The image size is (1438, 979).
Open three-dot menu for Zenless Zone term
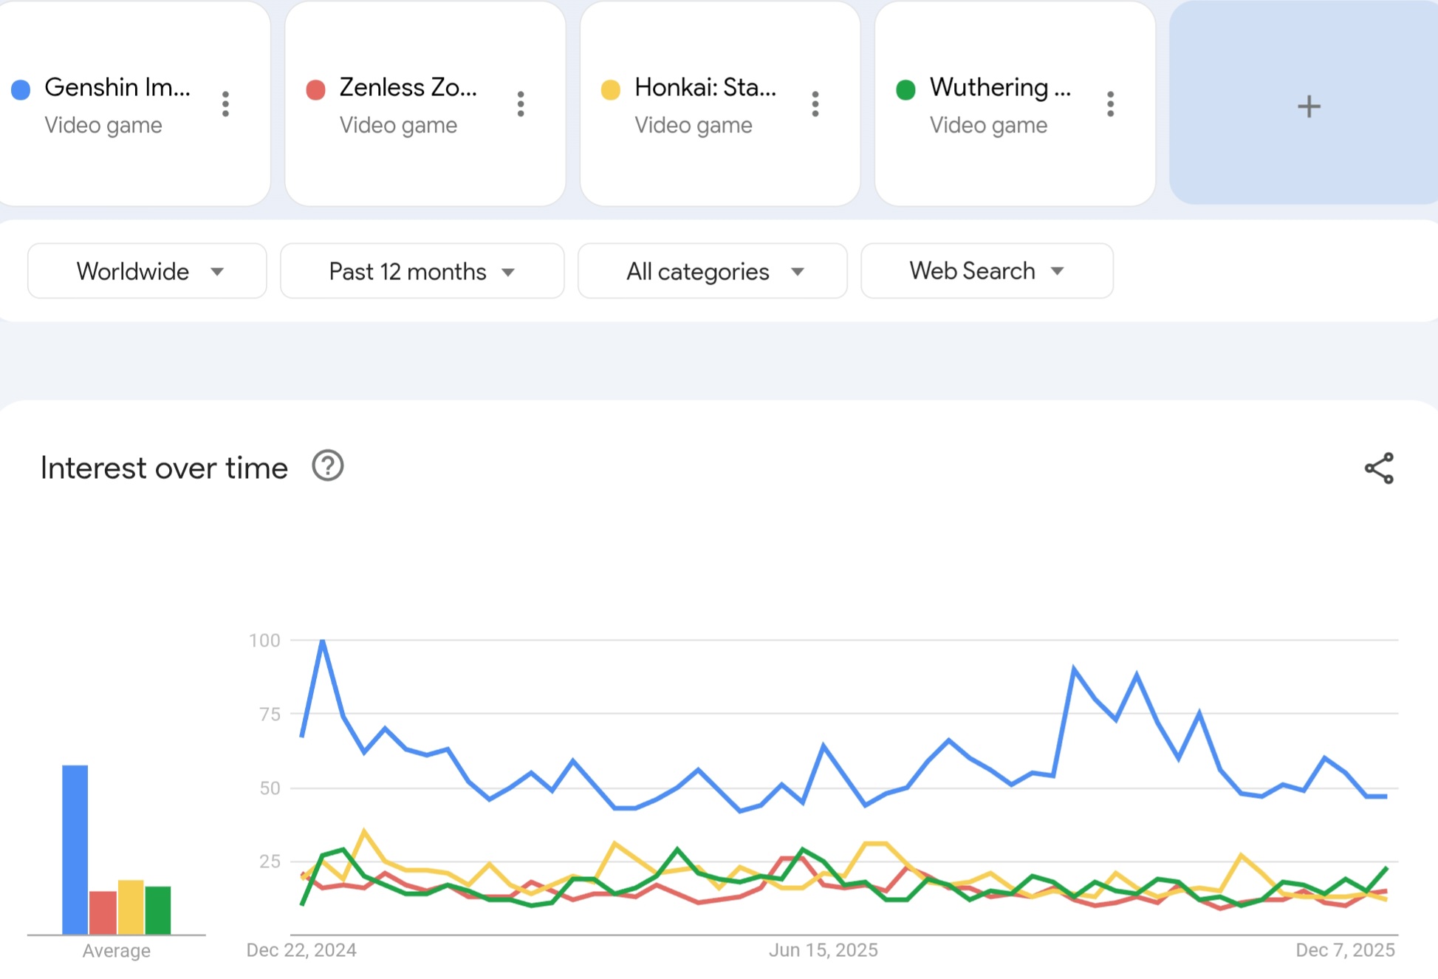point(521,104)
